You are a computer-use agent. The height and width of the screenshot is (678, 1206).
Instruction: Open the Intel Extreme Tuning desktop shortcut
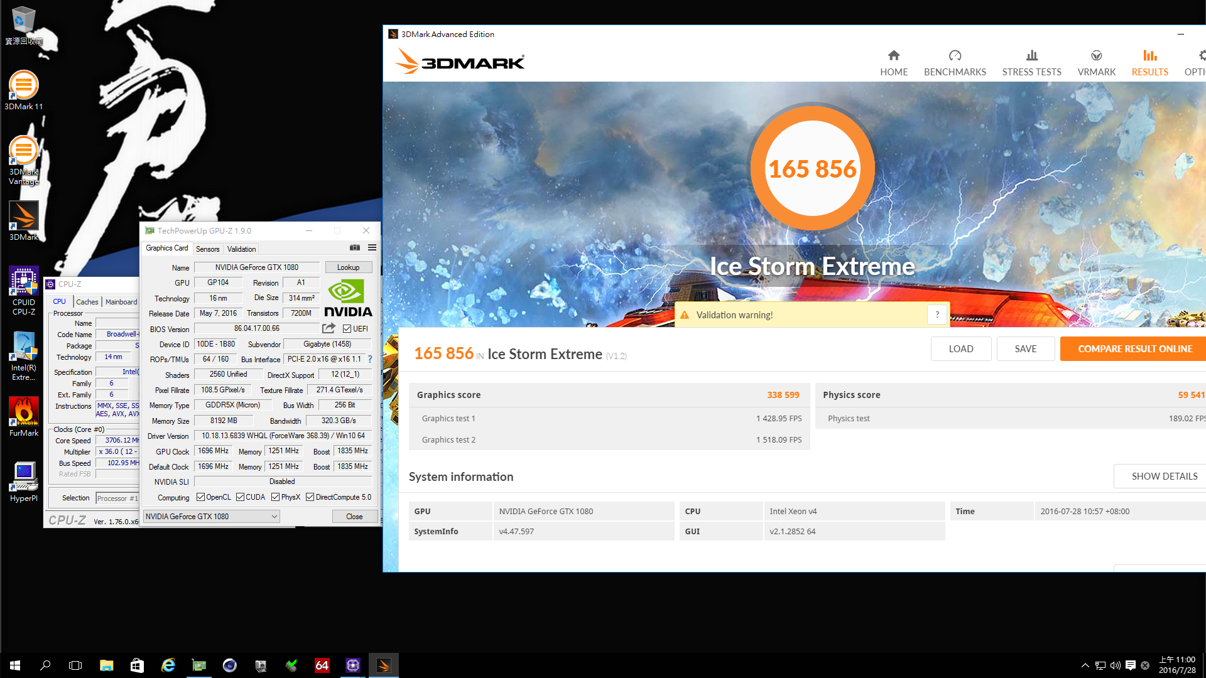[x=23, y=356]
